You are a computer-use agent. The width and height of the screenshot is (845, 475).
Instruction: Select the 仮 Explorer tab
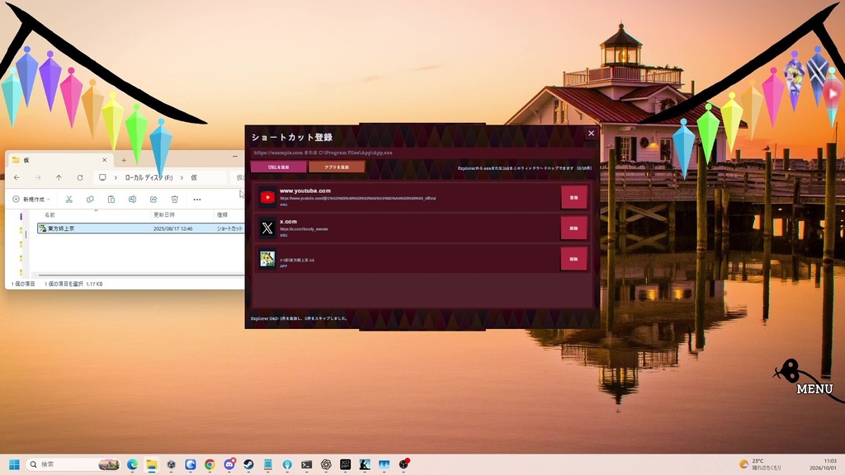point(59,160)
